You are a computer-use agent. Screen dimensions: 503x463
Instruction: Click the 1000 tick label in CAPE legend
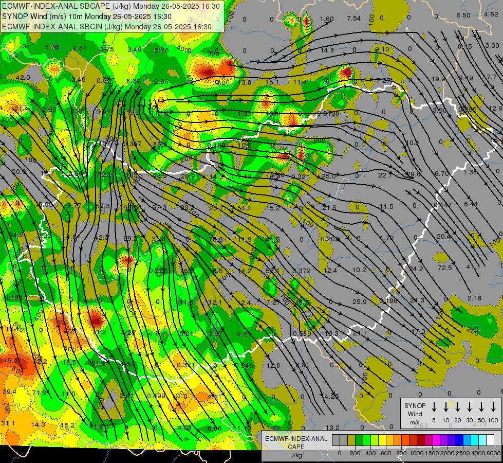pyautogui.click(x=417, y=453)
